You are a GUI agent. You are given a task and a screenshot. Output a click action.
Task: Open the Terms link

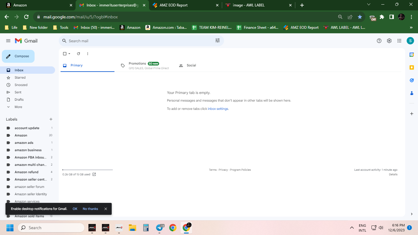click(213, 170)
